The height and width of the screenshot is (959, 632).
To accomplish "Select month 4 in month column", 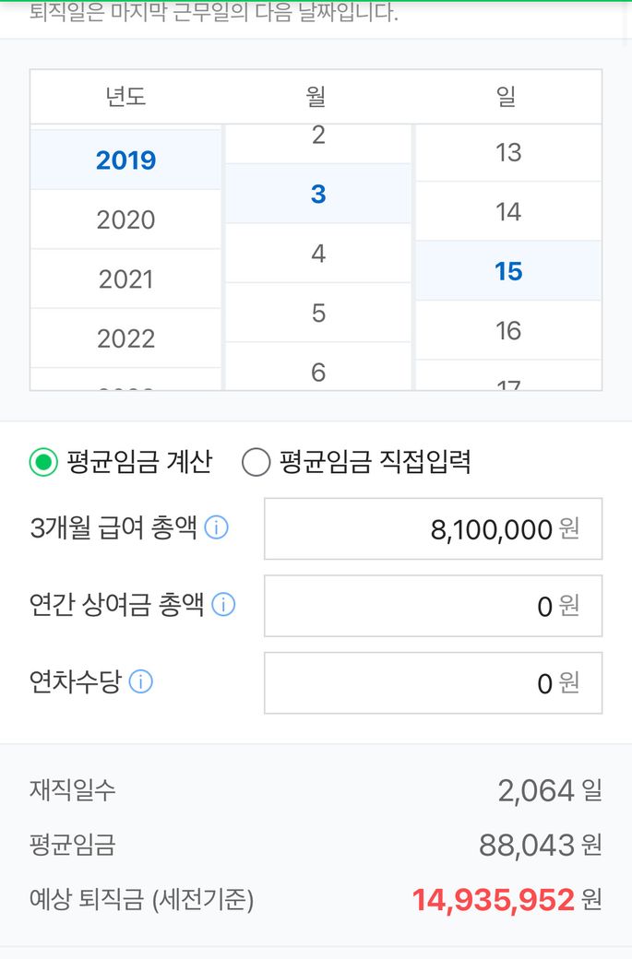I will tap(318, 254).
